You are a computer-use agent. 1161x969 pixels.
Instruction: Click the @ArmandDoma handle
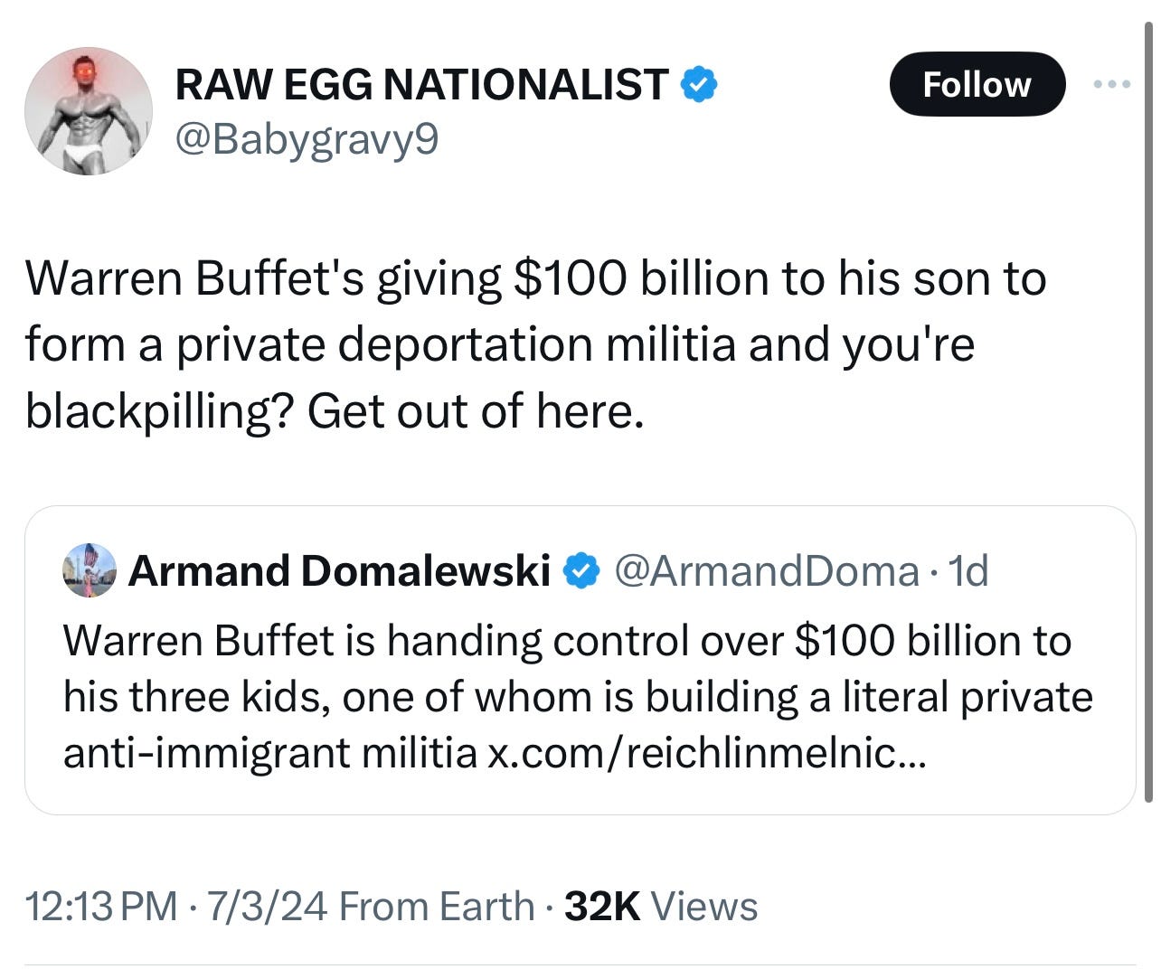point(766,571)
